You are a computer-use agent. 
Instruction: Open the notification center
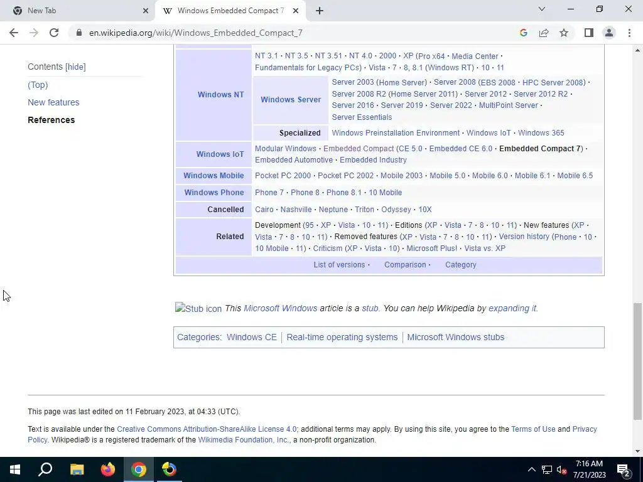pos(624,469)
